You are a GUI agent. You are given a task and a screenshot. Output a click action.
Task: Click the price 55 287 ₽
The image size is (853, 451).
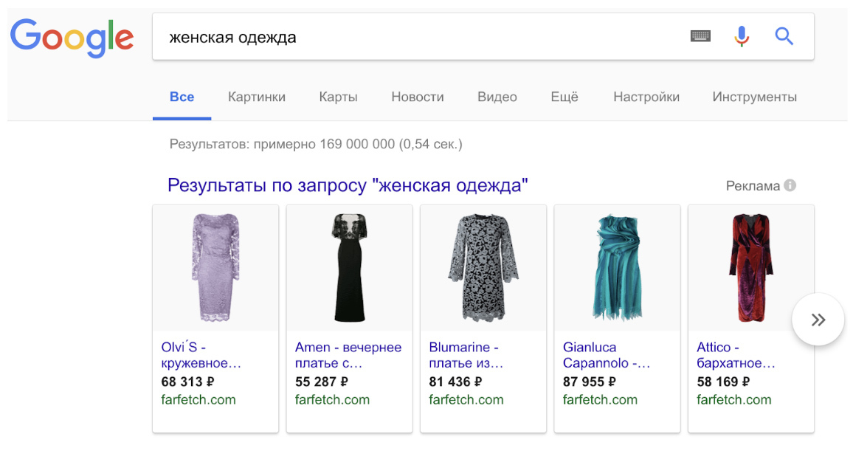322,382
